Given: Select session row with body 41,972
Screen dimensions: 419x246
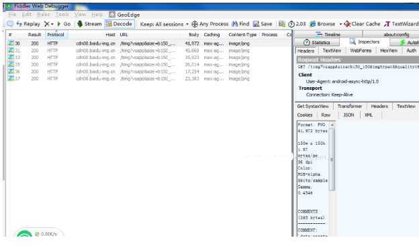Looking at the screenshot, I should pos(148,43).
